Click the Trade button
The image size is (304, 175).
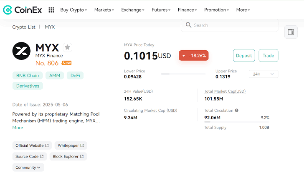coord(269,56)
